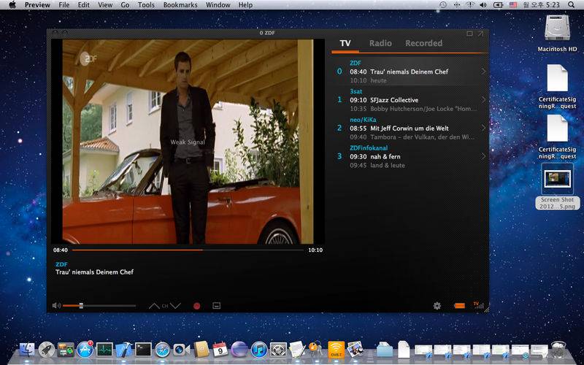
Task: Select the neo/KiKa channel name
Action: point(363,120)
